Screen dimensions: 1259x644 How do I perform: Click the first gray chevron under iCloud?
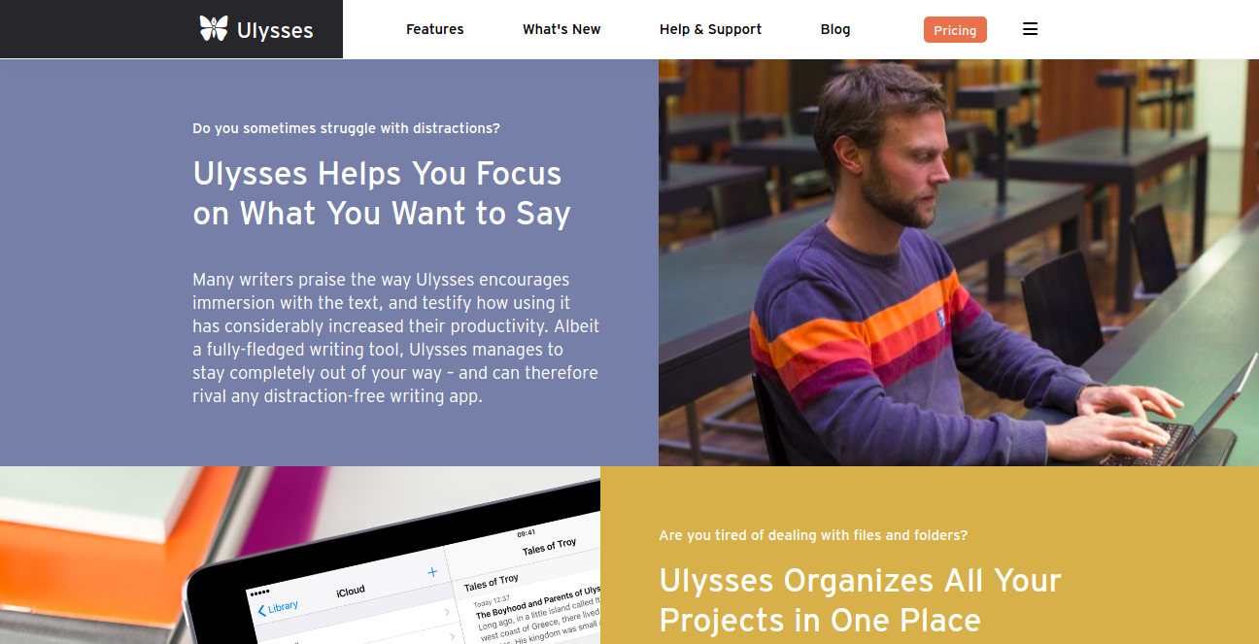point(448,613)
